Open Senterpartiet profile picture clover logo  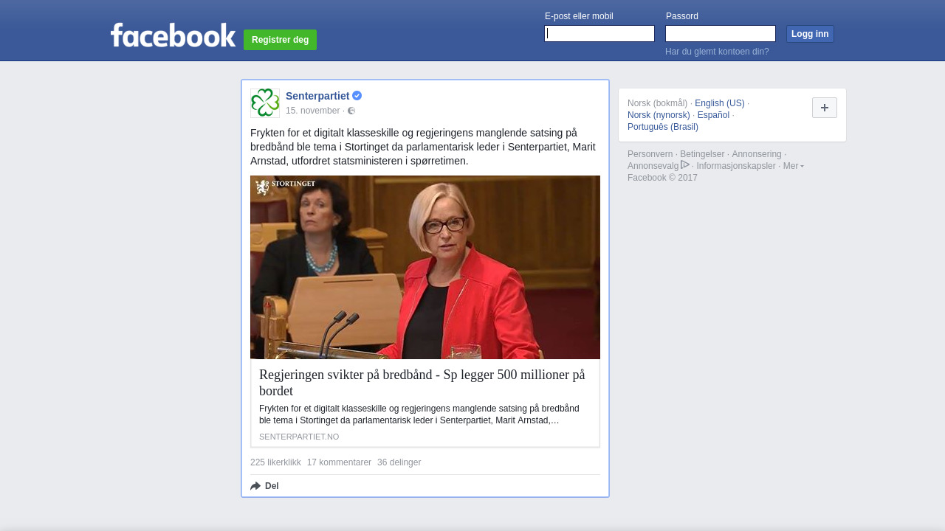[x=265, y=103]
